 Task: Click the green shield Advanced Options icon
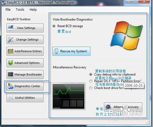pyautogui.click(x=10, y=63)
